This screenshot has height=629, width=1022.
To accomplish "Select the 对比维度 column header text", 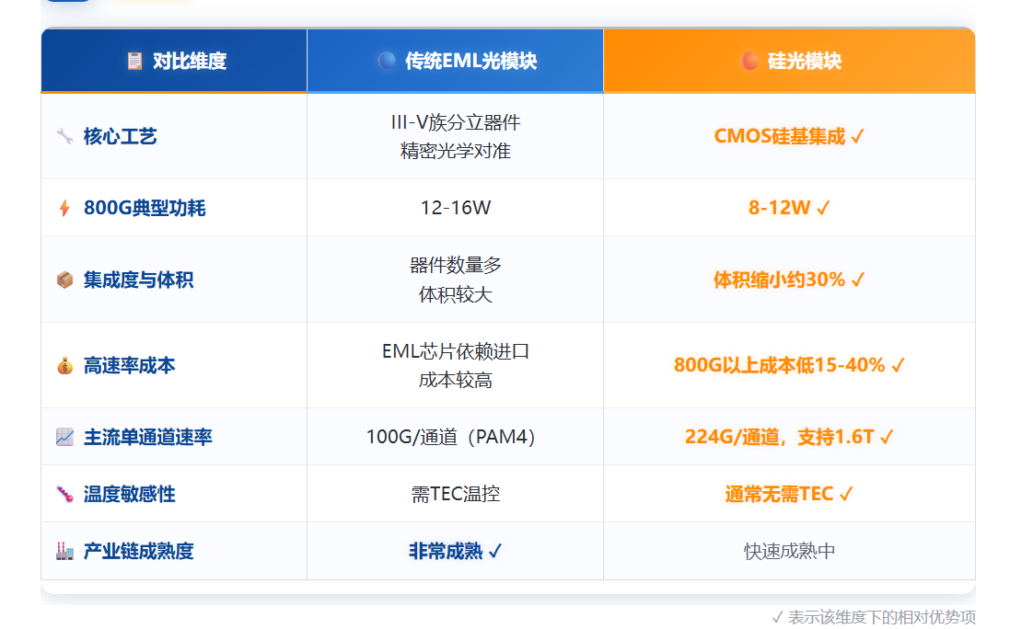I will (x=190, y=62).
